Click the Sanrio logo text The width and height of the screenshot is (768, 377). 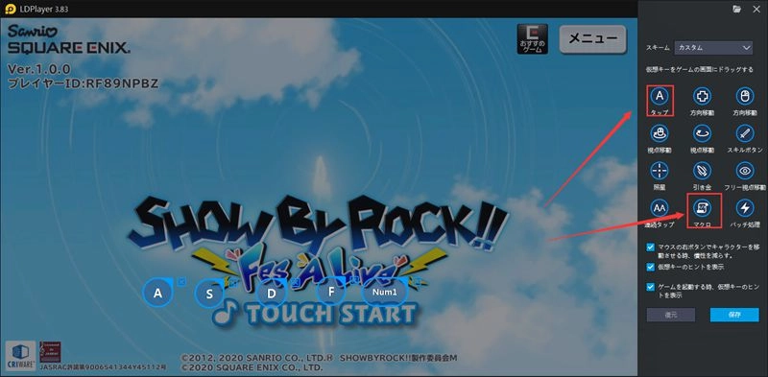pos(33,31)
